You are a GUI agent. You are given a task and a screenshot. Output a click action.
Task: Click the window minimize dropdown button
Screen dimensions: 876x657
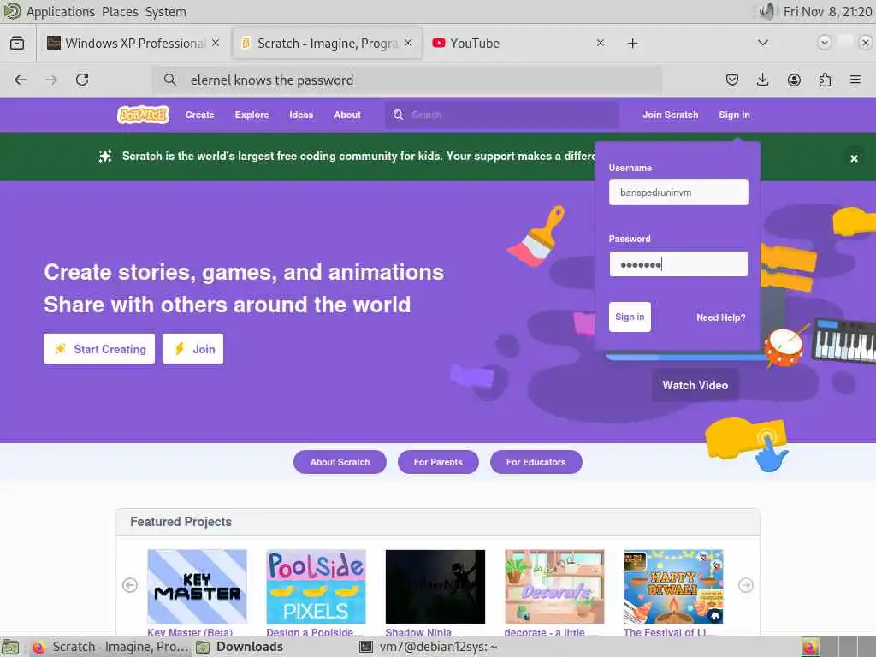(824, 43)
